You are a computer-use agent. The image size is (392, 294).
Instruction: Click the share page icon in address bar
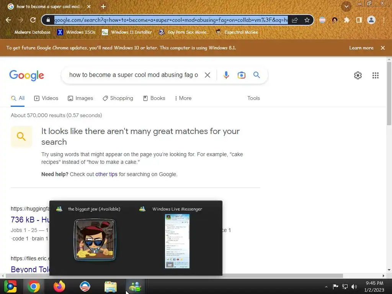pyautogui.click(x=295, y=20)
